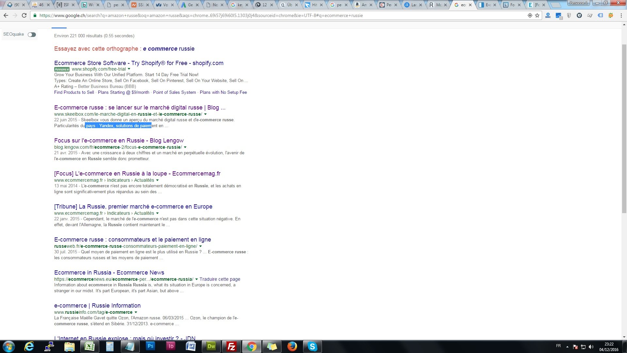Expand dropdown arrow beside blog.lengow.com URL
Viewport: 627px width, 353px height.
pos(185,147)
